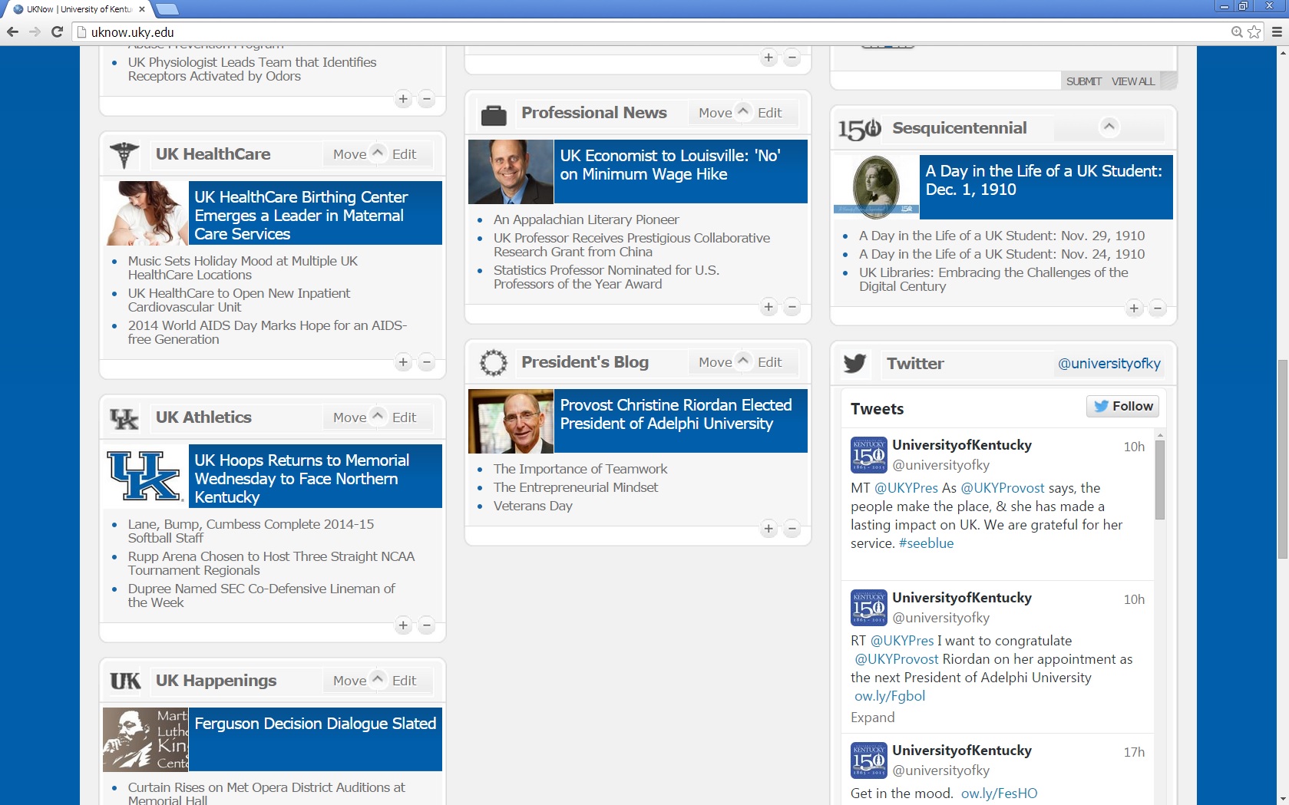This screenshot has width=1289, height=805.
Task: Open a new browser tab
Action: [x=167, y=9]
